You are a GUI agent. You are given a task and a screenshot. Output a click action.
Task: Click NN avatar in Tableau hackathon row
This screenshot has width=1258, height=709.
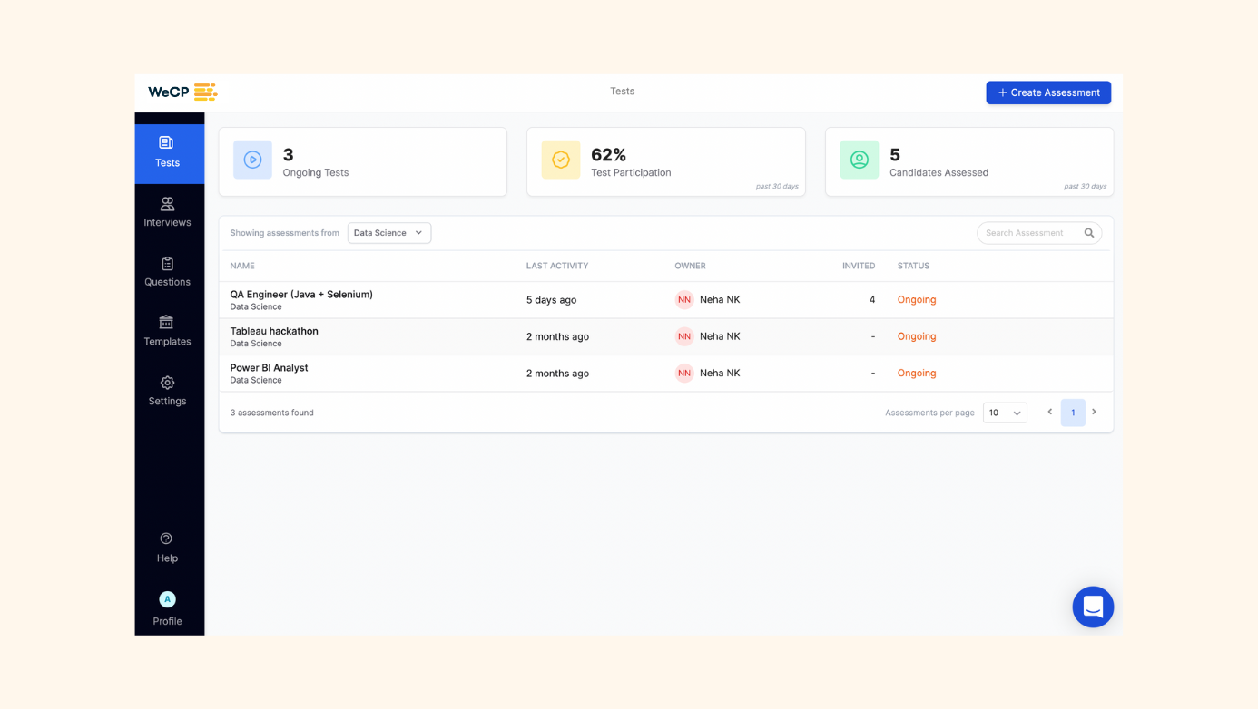[x=684, y=336]
